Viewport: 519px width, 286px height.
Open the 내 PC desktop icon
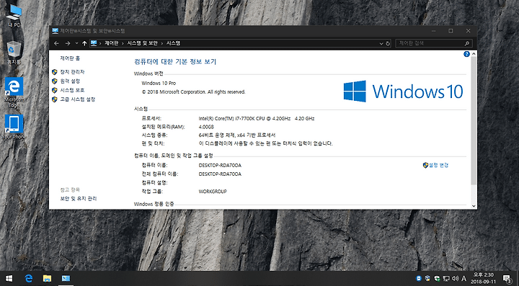pyautogui.click(x=14, y=15)
